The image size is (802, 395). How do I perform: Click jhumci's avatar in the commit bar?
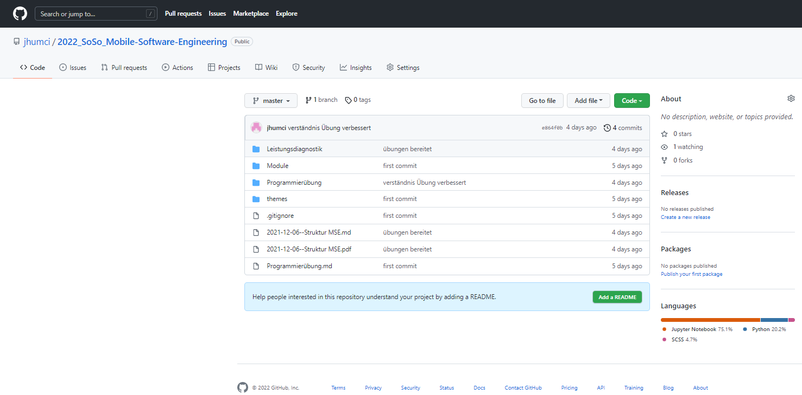point(256,127)
